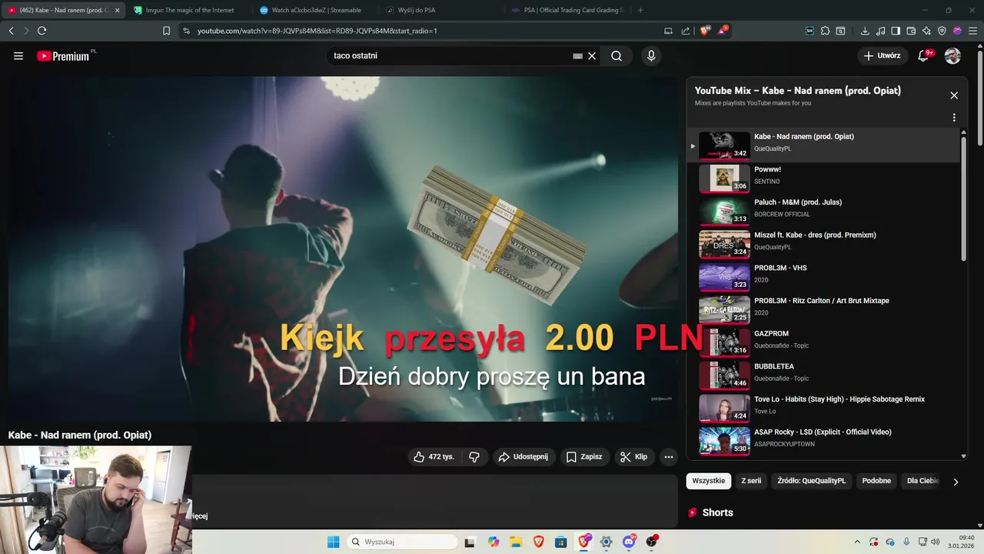Screen dimensions: 984x554
Task: Show hidden system tray icons chevron
Action: tap(857, 542)
